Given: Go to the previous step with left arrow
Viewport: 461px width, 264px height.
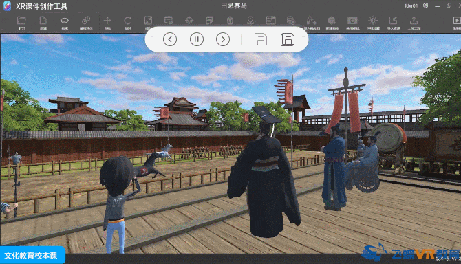Looking at the screenshot, I should (170, 39).
